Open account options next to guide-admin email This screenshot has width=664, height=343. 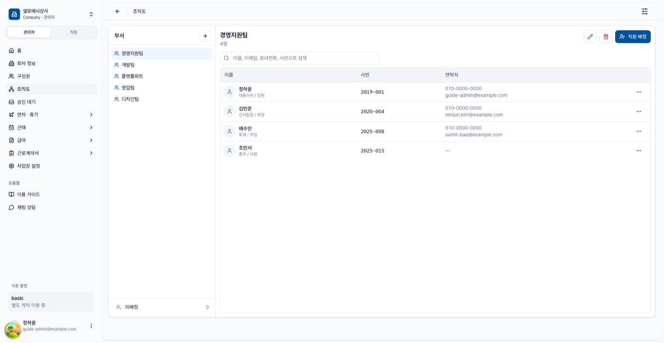point(91,326)
